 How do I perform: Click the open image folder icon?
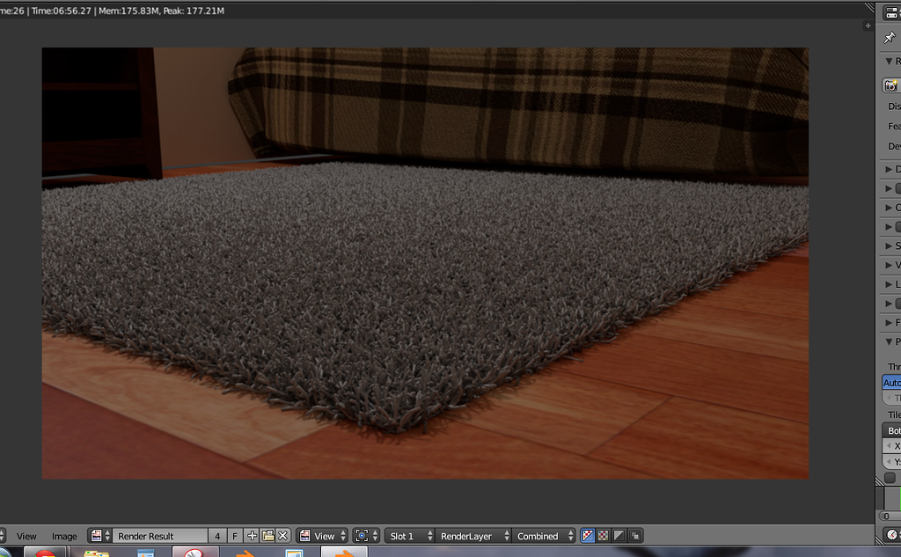click(x=267, y=536)
